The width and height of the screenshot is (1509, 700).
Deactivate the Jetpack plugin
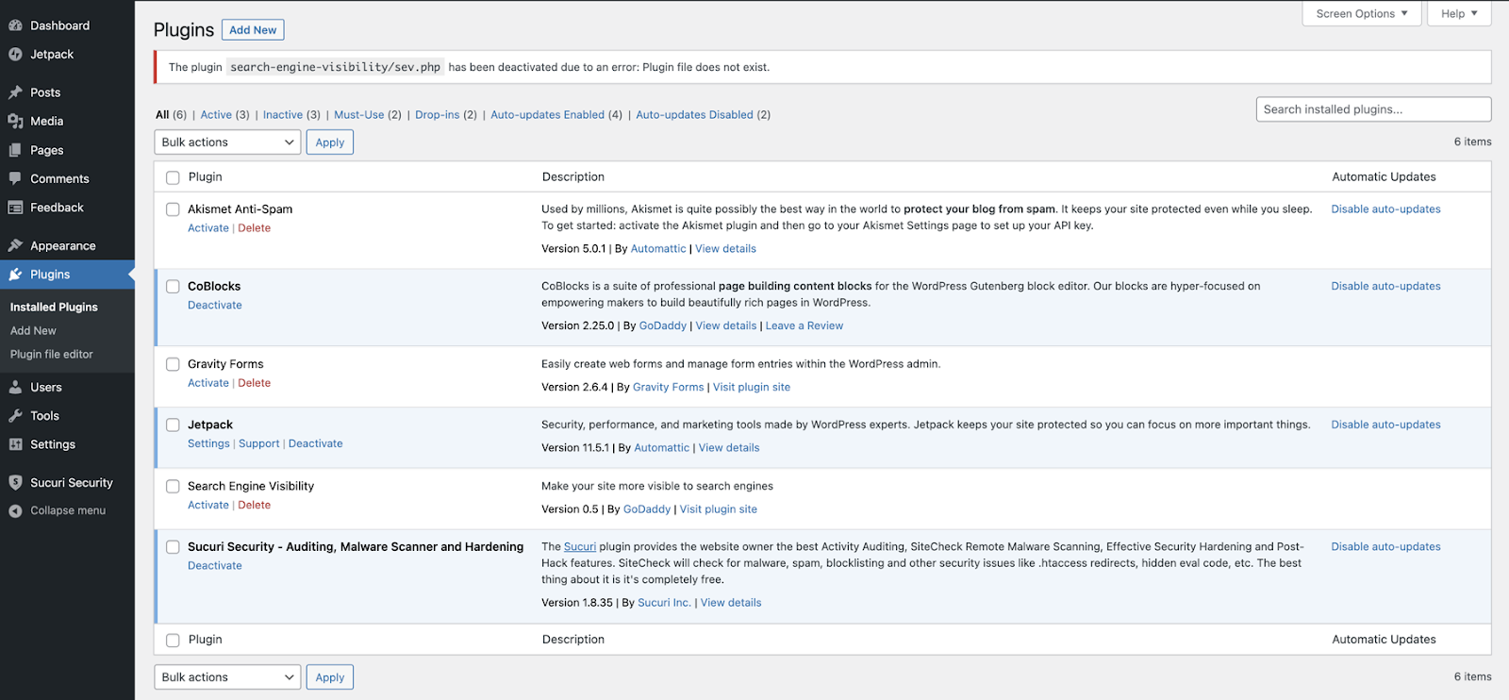316,443
